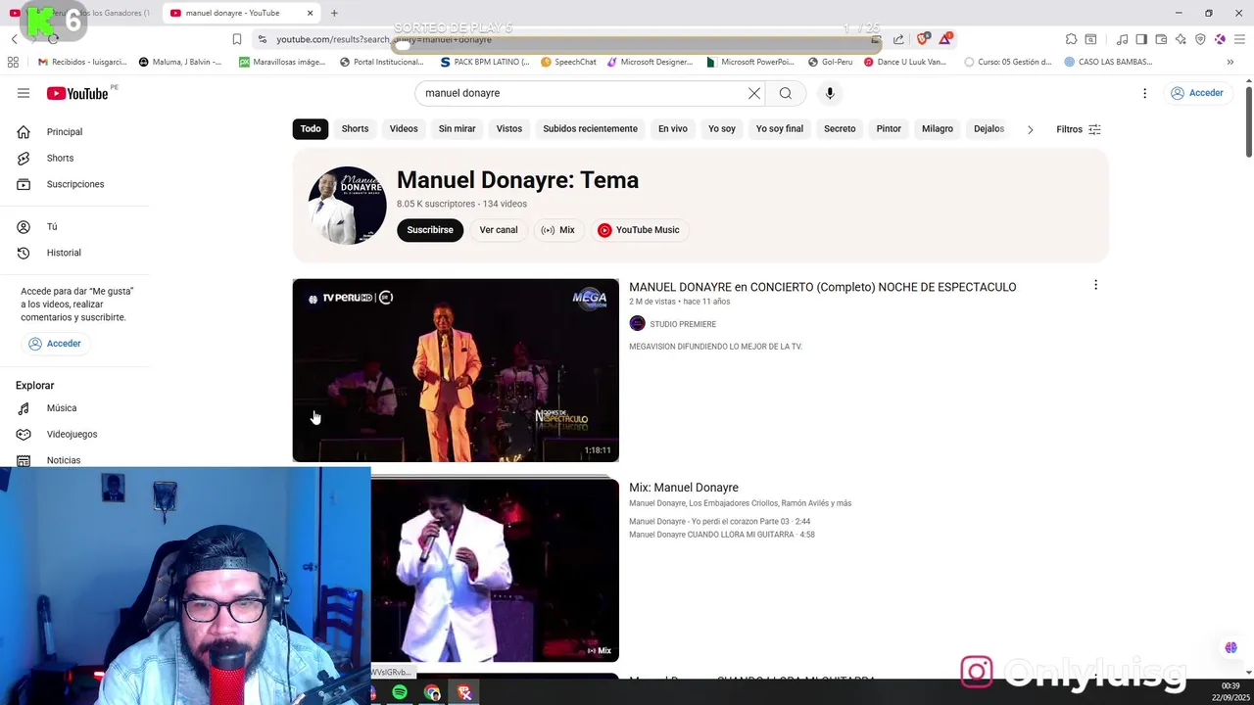Open a new browser tab with plus
Viewport: 1254px width, 705px height.
coord(334,13)
